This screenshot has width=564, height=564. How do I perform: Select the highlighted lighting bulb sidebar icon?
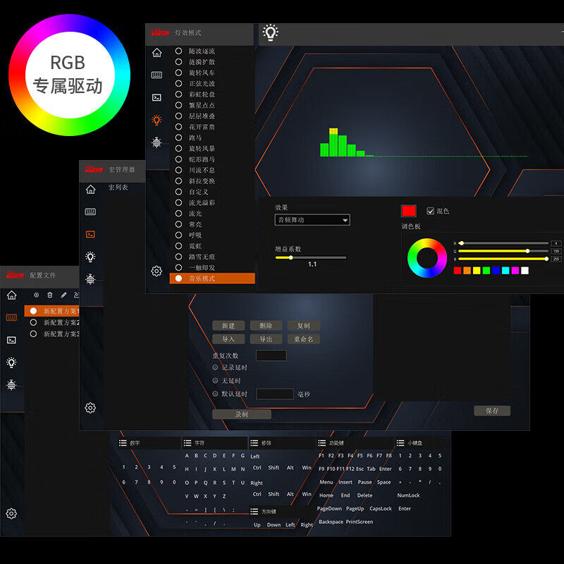[x=157, y=119]
